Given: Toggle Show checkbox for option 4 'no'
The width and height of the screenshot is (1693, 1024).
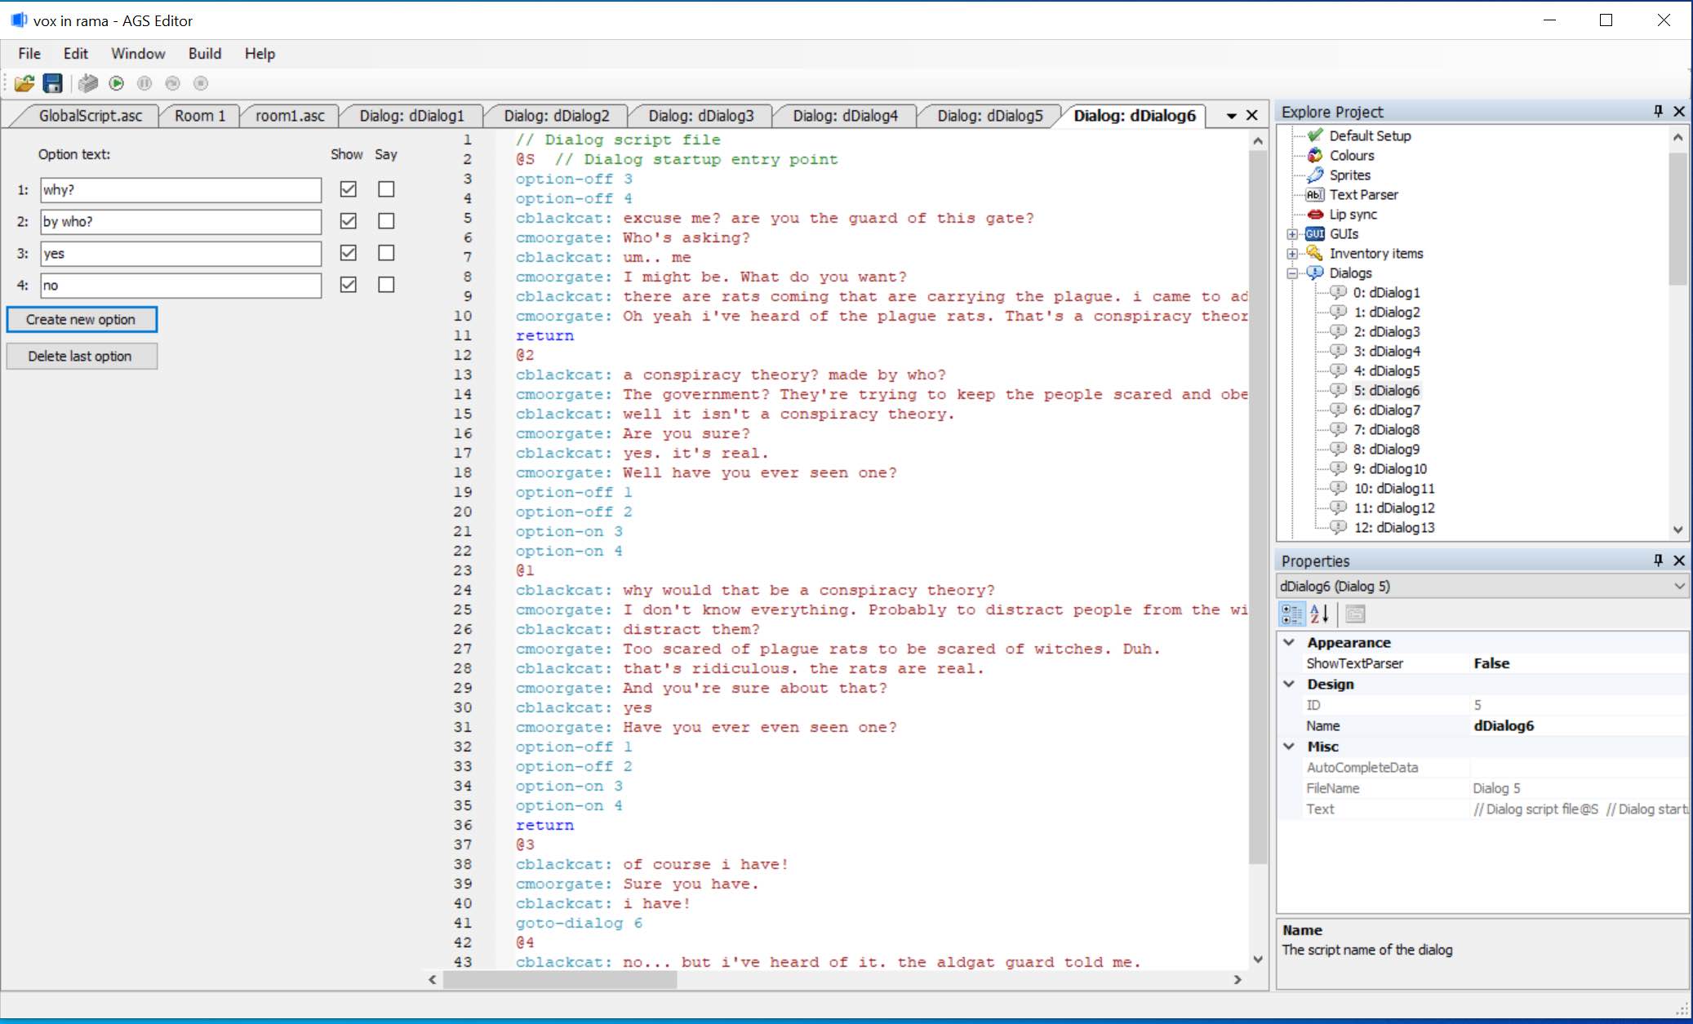Looking at the screenshot, I should pyautogui.click(x=349, y=285).
